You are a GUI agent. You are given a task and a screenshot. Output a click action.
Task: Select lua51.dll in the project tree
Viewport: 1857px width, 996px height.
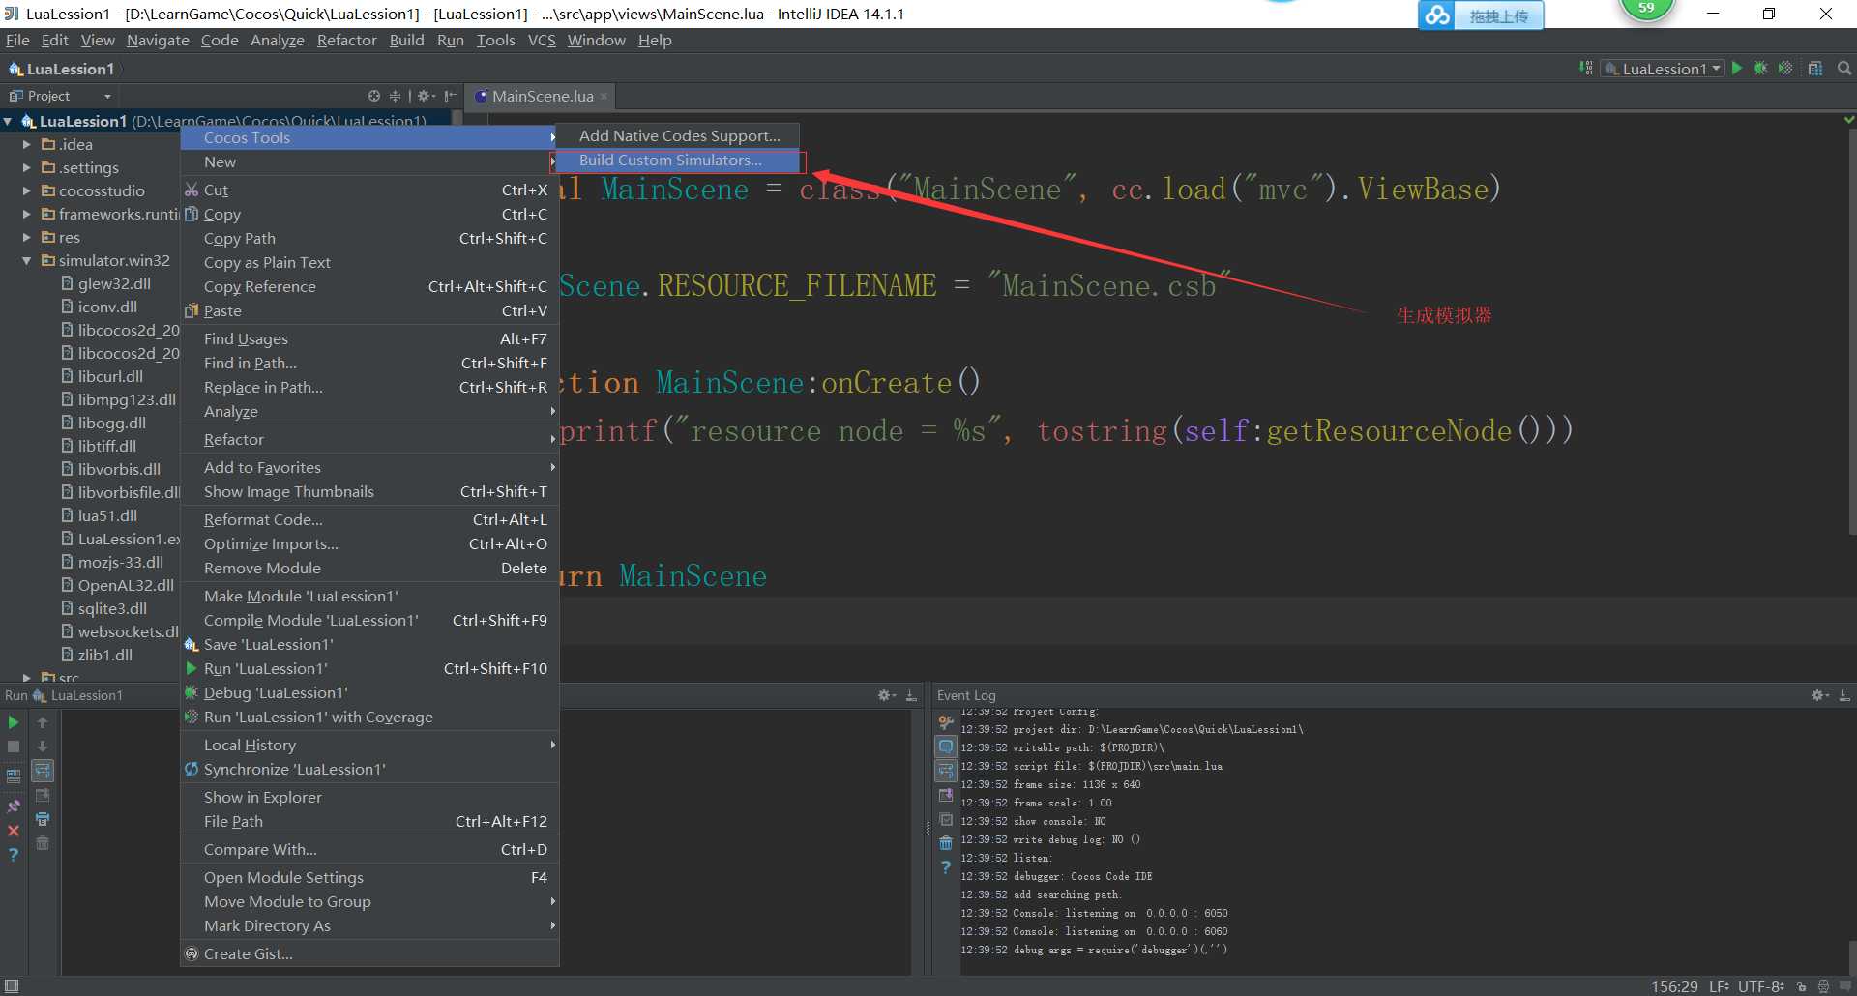[100, 515]
